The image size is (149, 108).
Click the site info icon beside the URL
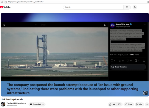pos(6,2)
